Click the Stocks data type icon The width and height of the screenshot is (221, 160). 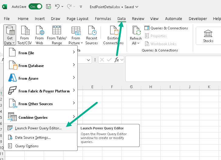point(208,33)
